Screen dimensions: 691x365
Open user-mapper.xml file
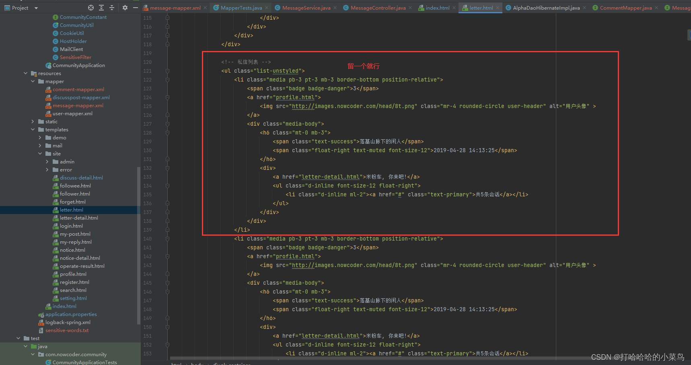pyautogui.click(x=72, y=113)
